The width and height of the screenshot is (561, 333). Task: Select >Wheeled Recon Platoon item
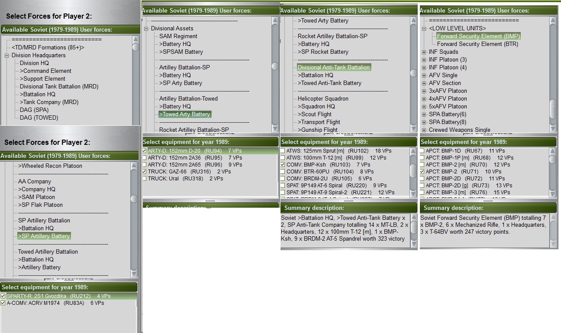coord(50,166)
